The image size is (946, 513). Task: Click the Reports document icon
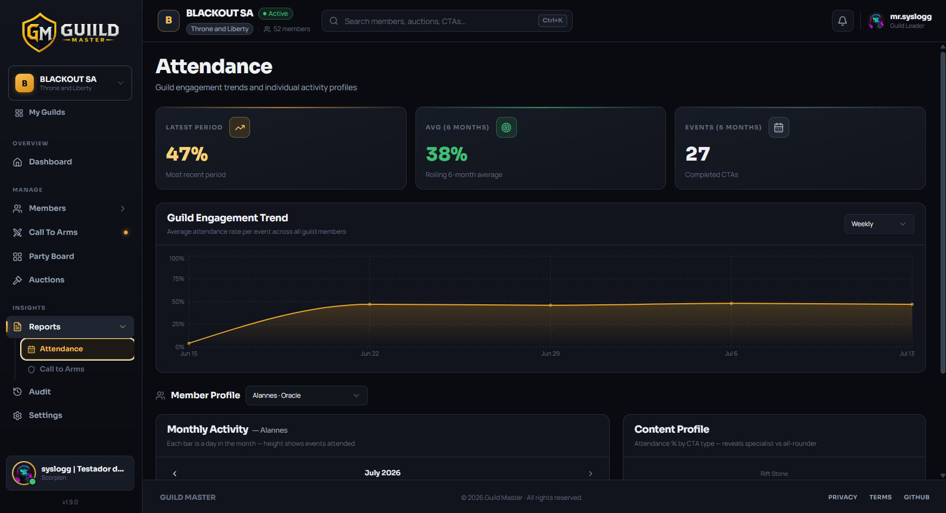click(17, 327)
